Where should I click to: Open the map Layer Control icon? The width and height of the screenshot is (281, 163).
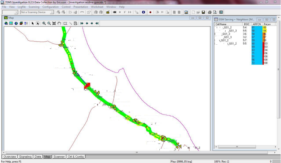pyautogui.click(x=21, y=23)
